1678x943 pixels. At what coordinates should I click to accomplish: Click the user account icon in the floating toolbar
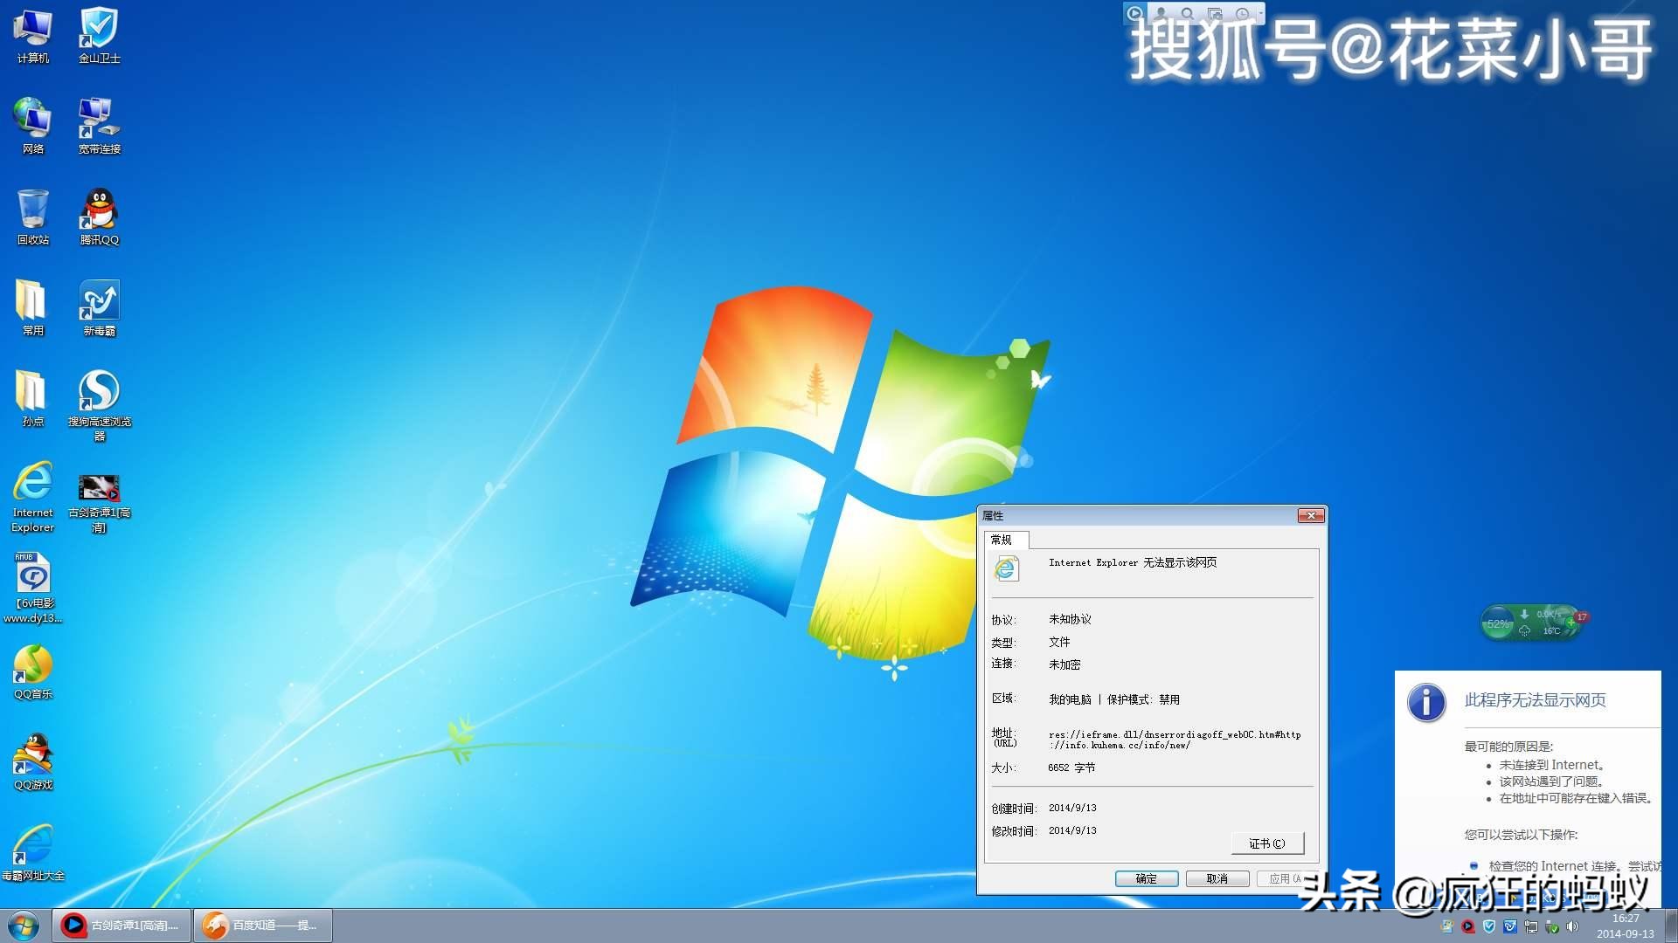click(1160, 13)
